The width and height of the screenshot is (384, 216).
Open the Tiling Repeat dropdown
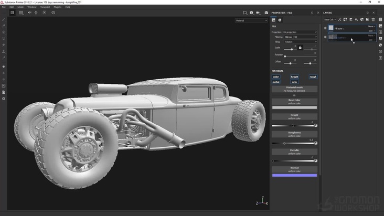(x=301, y=42)
